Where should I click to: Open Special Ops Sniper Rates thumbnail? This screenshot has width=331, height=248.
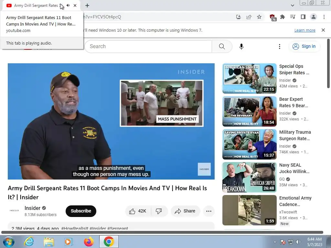249,78
